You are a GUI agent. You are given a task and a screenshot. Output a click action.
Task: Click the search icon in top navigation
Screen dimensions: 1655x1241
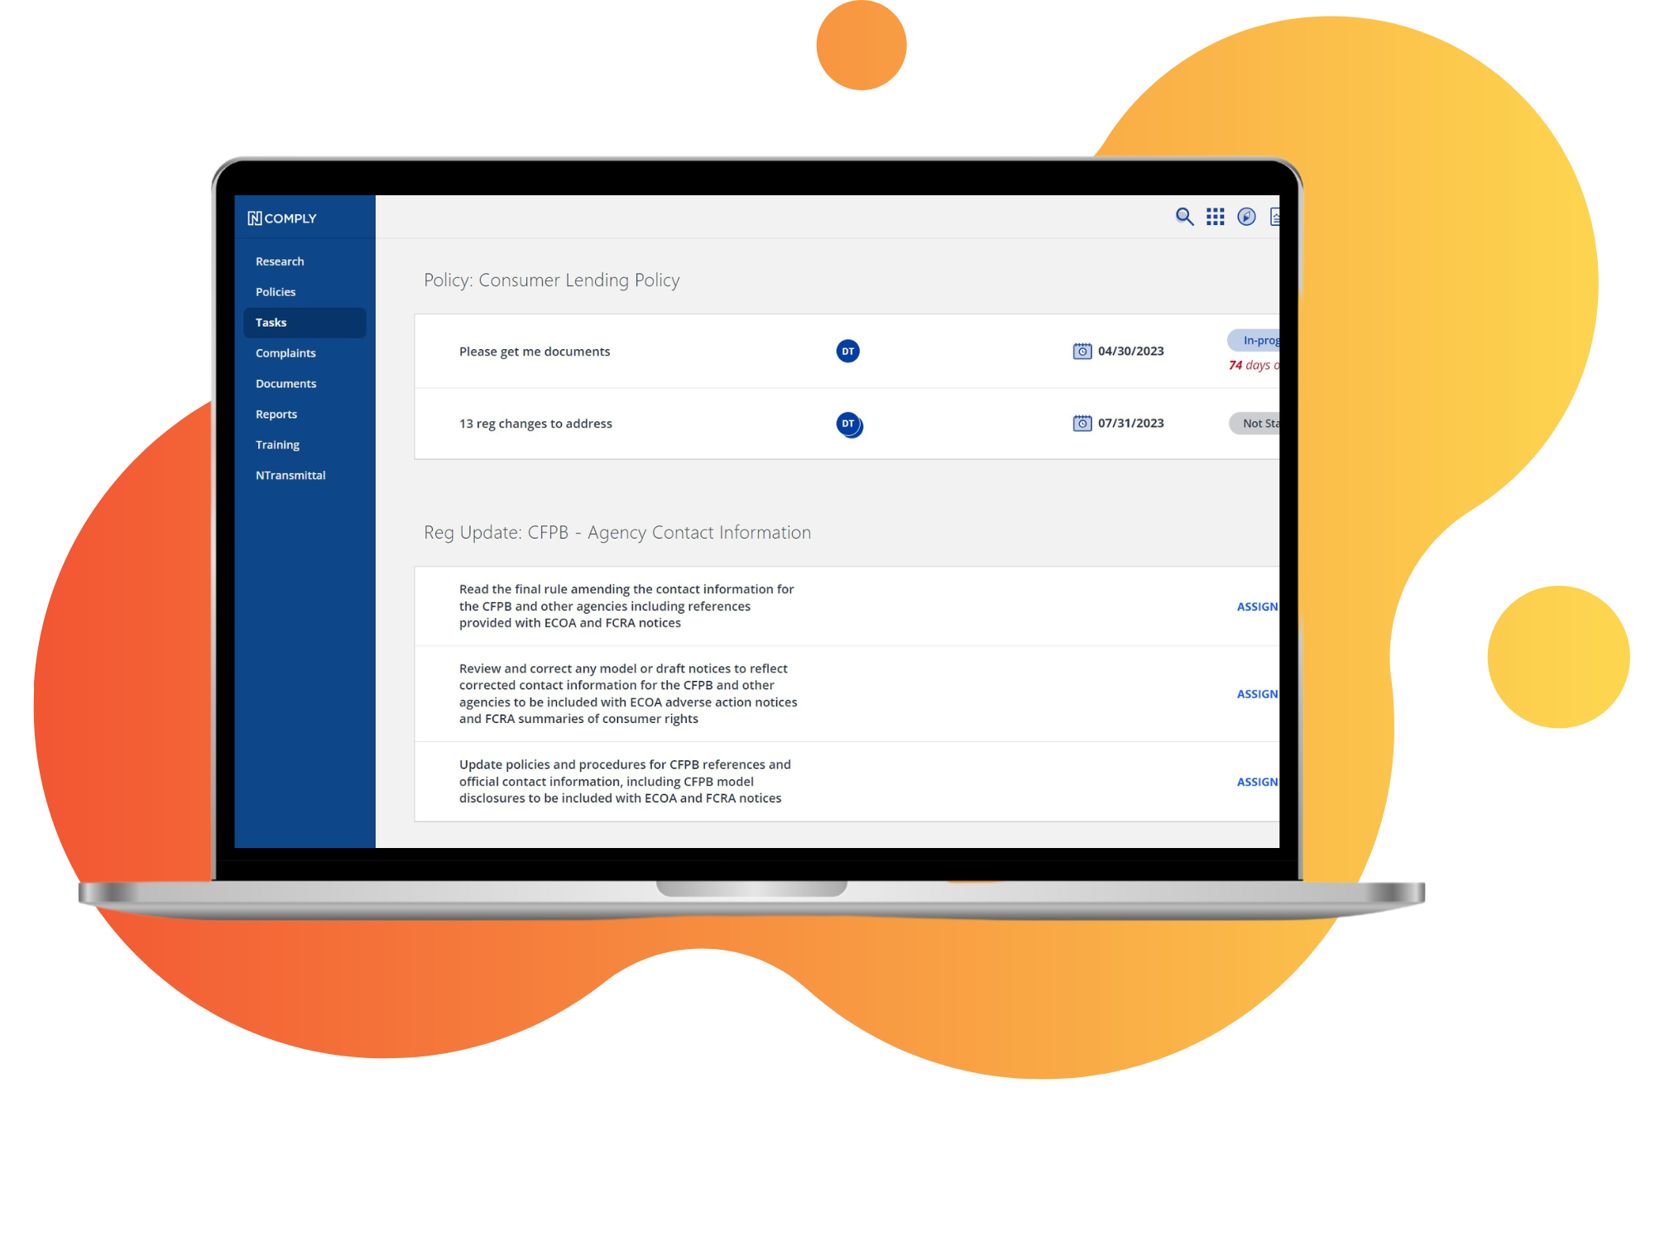click(1183, 218)
